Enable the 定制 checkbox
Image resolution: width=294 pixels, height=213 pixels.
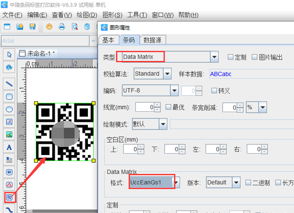[x=230, y=57]
